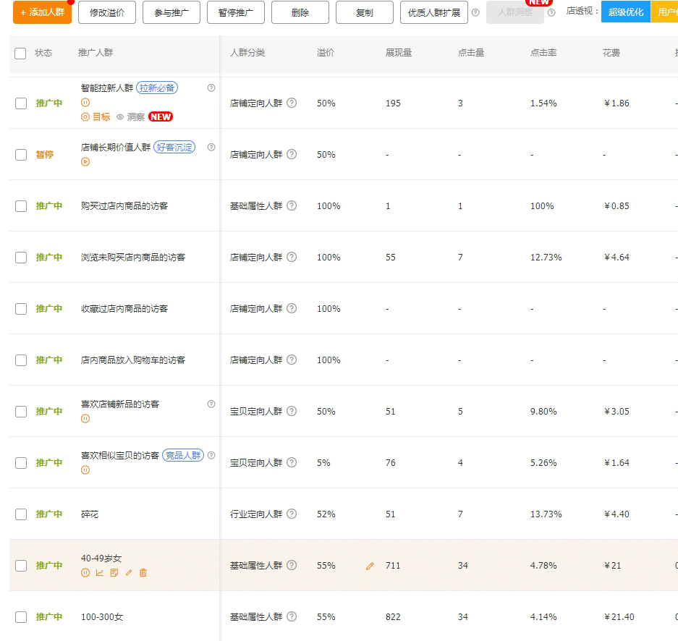Open 超级优化 in 店透视 toolbar
Image resolution: width=678 pixels, height=641 pixels.
pos(625,12)
